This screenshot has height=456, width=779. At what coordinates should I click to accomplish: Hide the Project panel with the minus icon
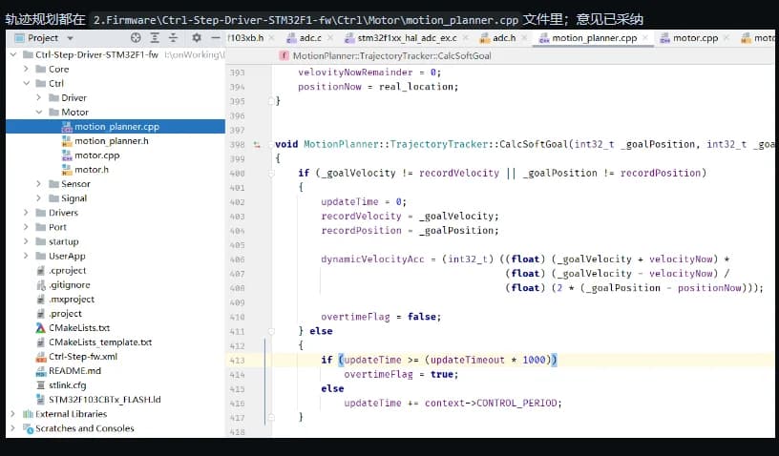215,38
